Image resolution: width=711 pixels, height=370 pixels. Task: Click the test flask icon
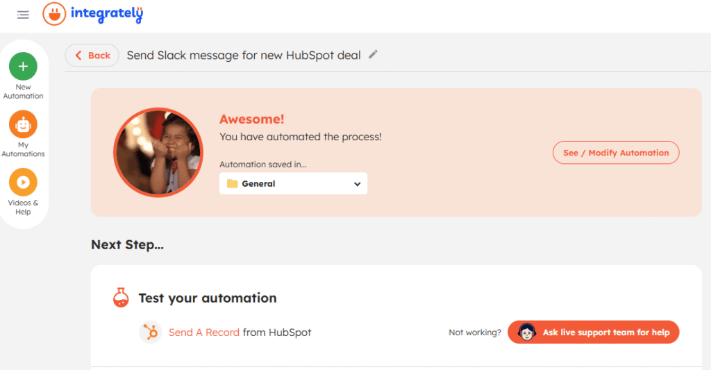(121, 298)
